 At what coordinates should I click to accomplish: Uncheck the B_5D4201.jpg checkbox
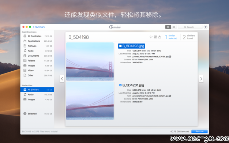point(120,85)
